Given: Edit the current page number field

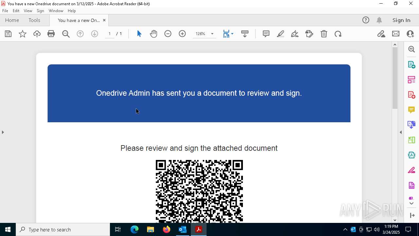Looking at the screenshot, I should pos(110,34).
